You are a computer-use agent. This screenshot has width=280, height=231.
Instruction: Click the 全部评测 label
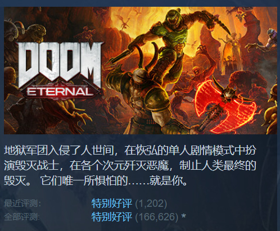[22, 217]
